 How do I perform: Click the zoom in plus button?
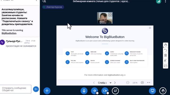(142, 83)
